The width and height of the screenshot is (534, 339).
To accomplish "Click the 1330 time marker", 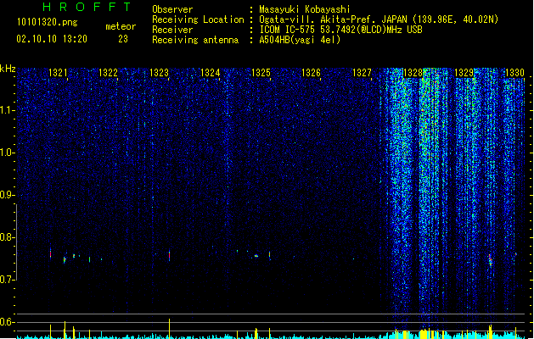I will pyautogui.click(x=514, y=72).
